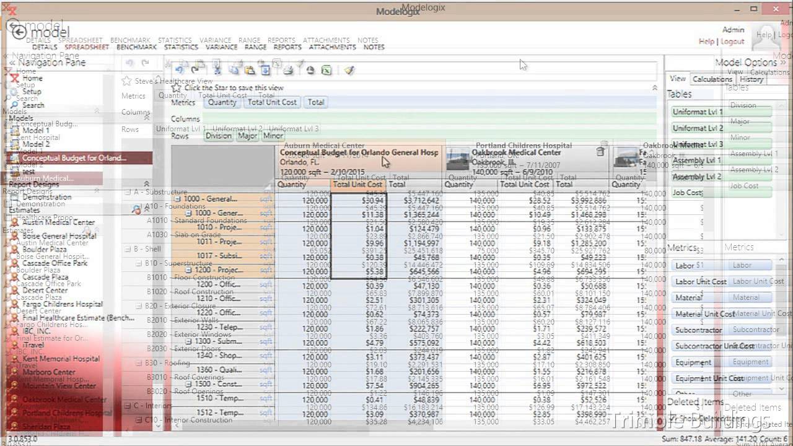This screenshot has width=793, height=446.
Task: Click the Quantity metric chip
Action: [222, 103]
